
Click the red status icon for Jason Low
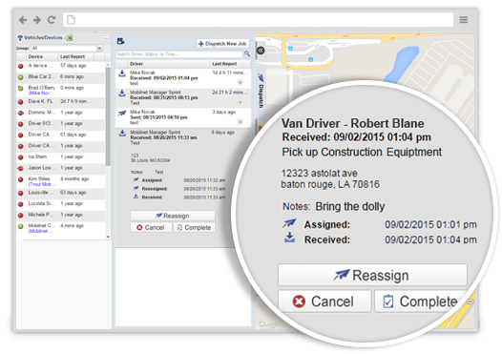tap(21, 168)
